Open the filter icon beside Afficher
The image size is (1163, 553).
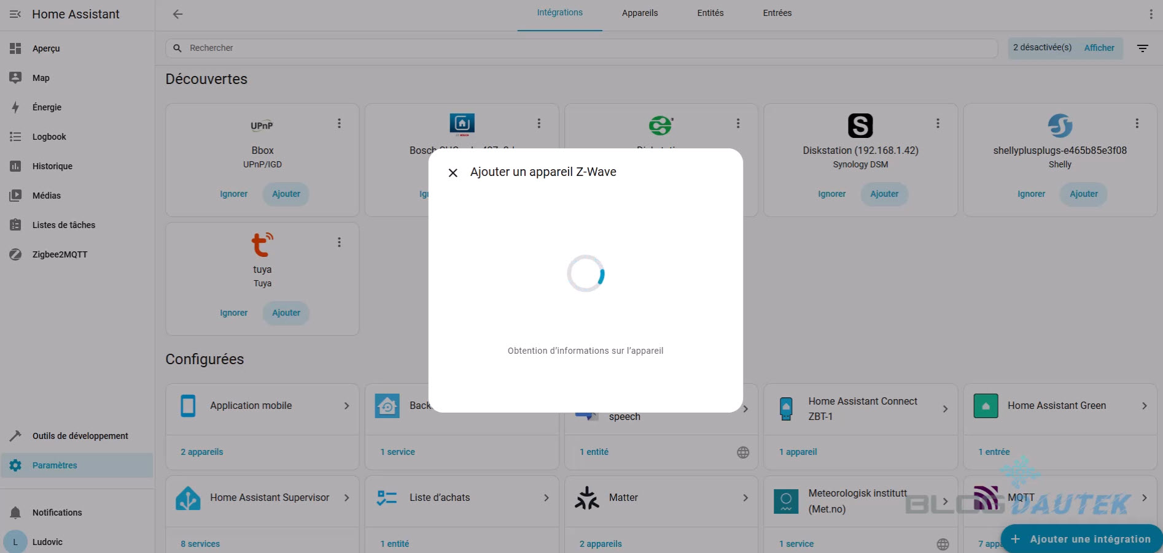[x=1142, y=48]
